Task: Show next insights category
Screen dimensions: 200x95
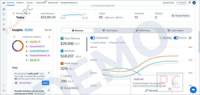Action: click(49, 37)
